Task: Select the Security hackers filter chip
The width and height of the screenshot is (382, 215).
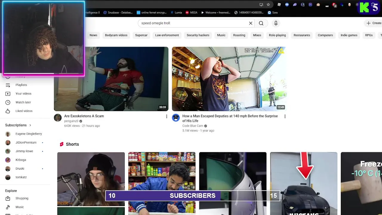Action: click(198, 35)
